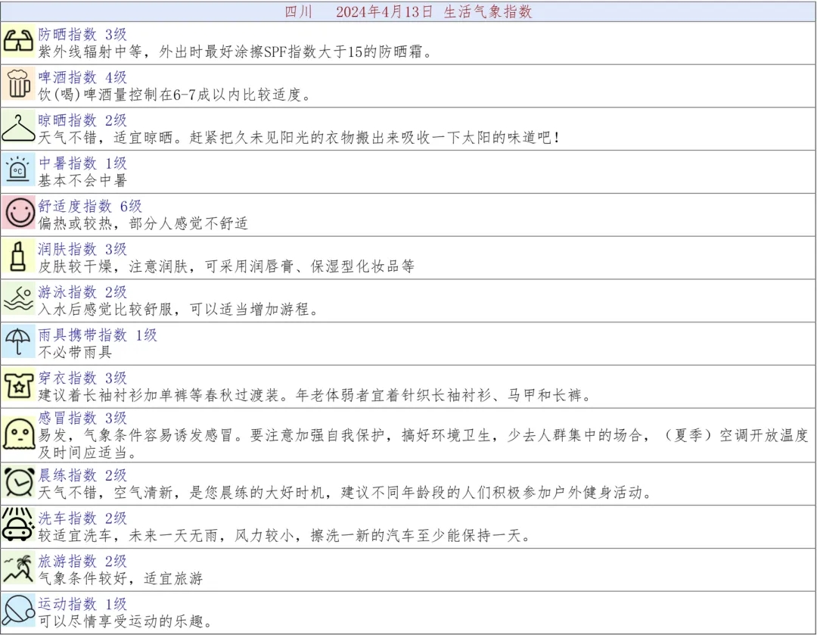Select the lipstick skin-moisture icon
This screenshot has height=635, width=817.
pos(19,256)
